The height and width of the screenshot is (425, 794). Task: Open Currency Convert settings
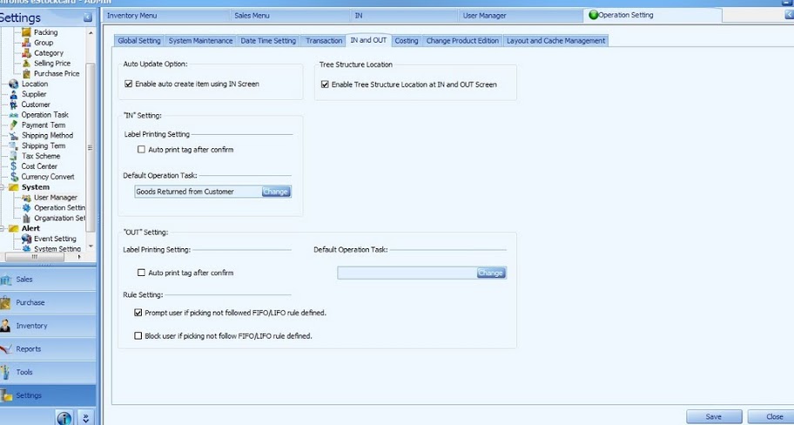[x=48, y=177]
